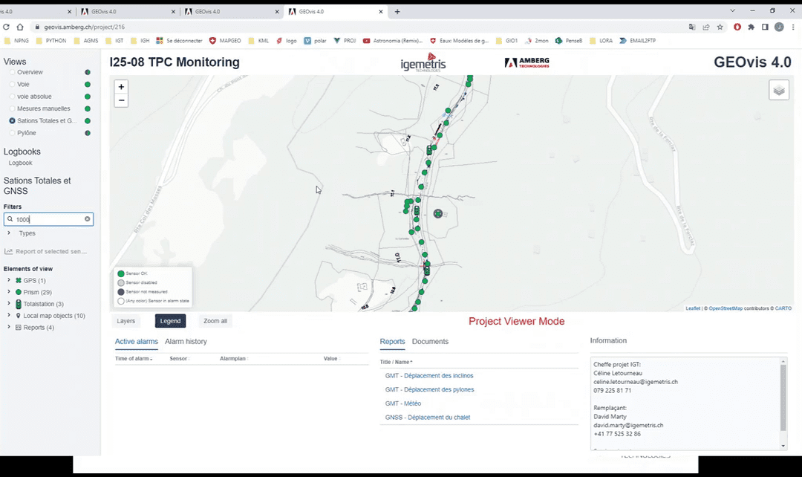Viewport: 802px width, 477px height.
Task: Select the Pylône view radio button
Action: click(12, 133)
